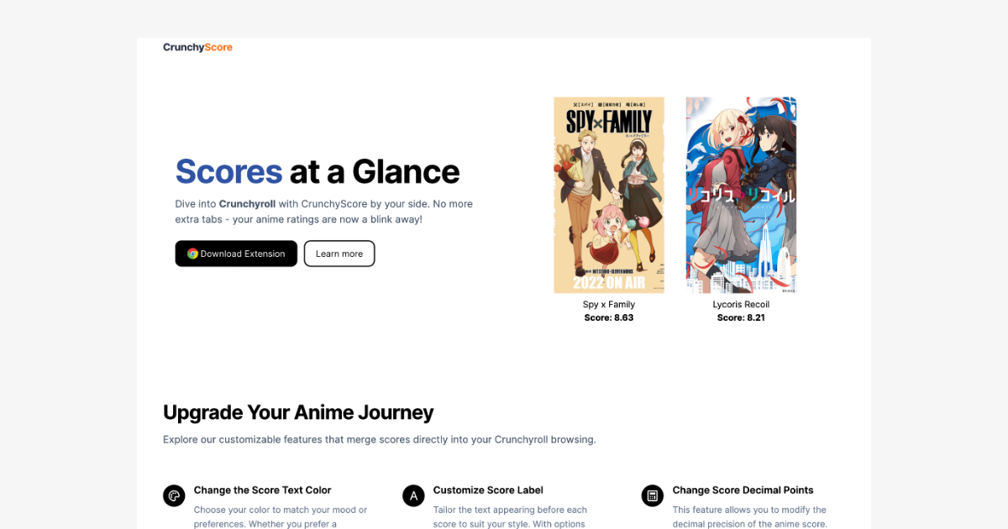Image resolution: width=1008 pixels, height=529 pixels.
Task: Click the Download Extension button
Action: click(x=236, y=254)
